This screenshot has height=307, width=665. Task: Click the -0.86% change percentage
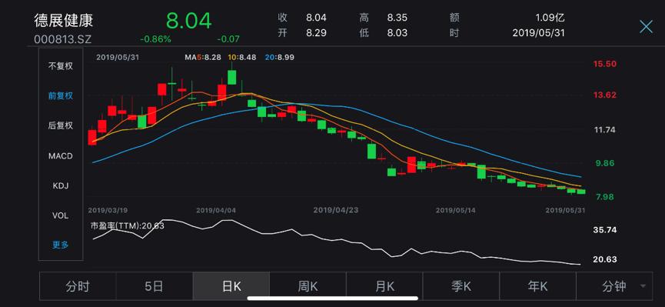[x=155, y=39]
